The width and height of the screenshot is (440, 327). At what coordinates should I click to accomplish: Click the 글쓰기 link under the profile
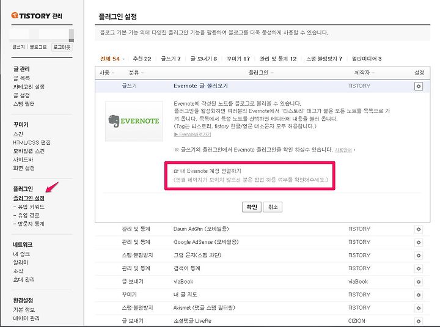(x=18, y=47)
